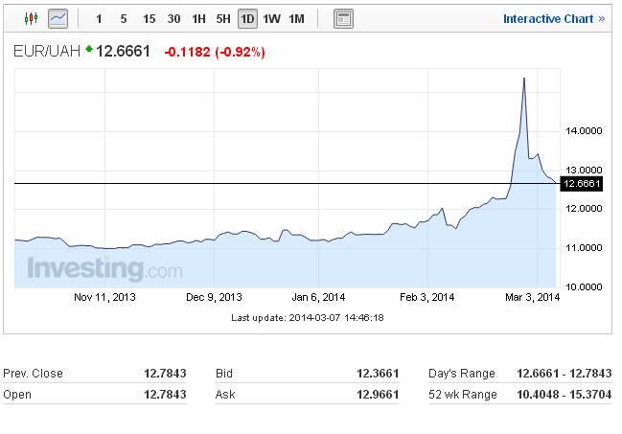Switch chart to 1W interval
This screenshot has width=622, height=434.
click(272, 18)
